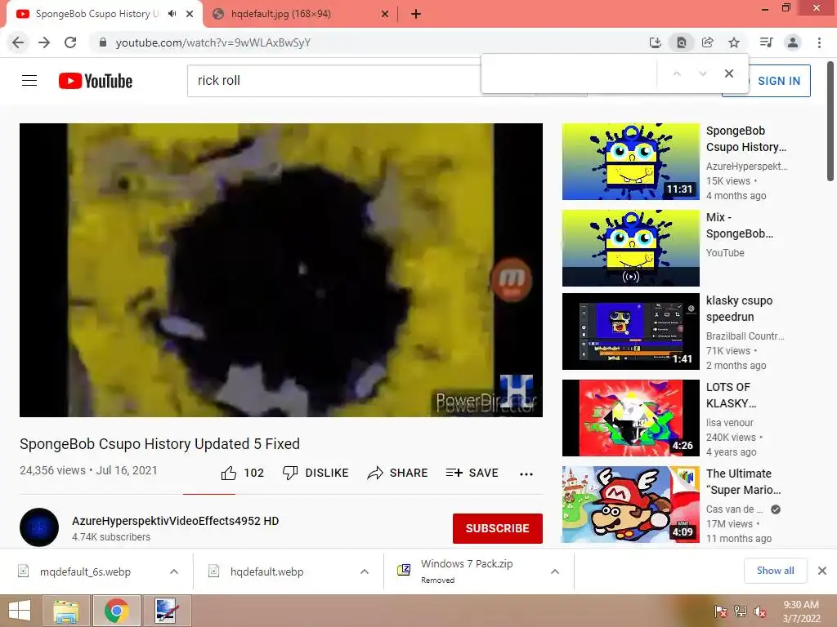This screenshot has width=837, height=627.
Task: Save the video to a playlist
Action: (472, 473)
